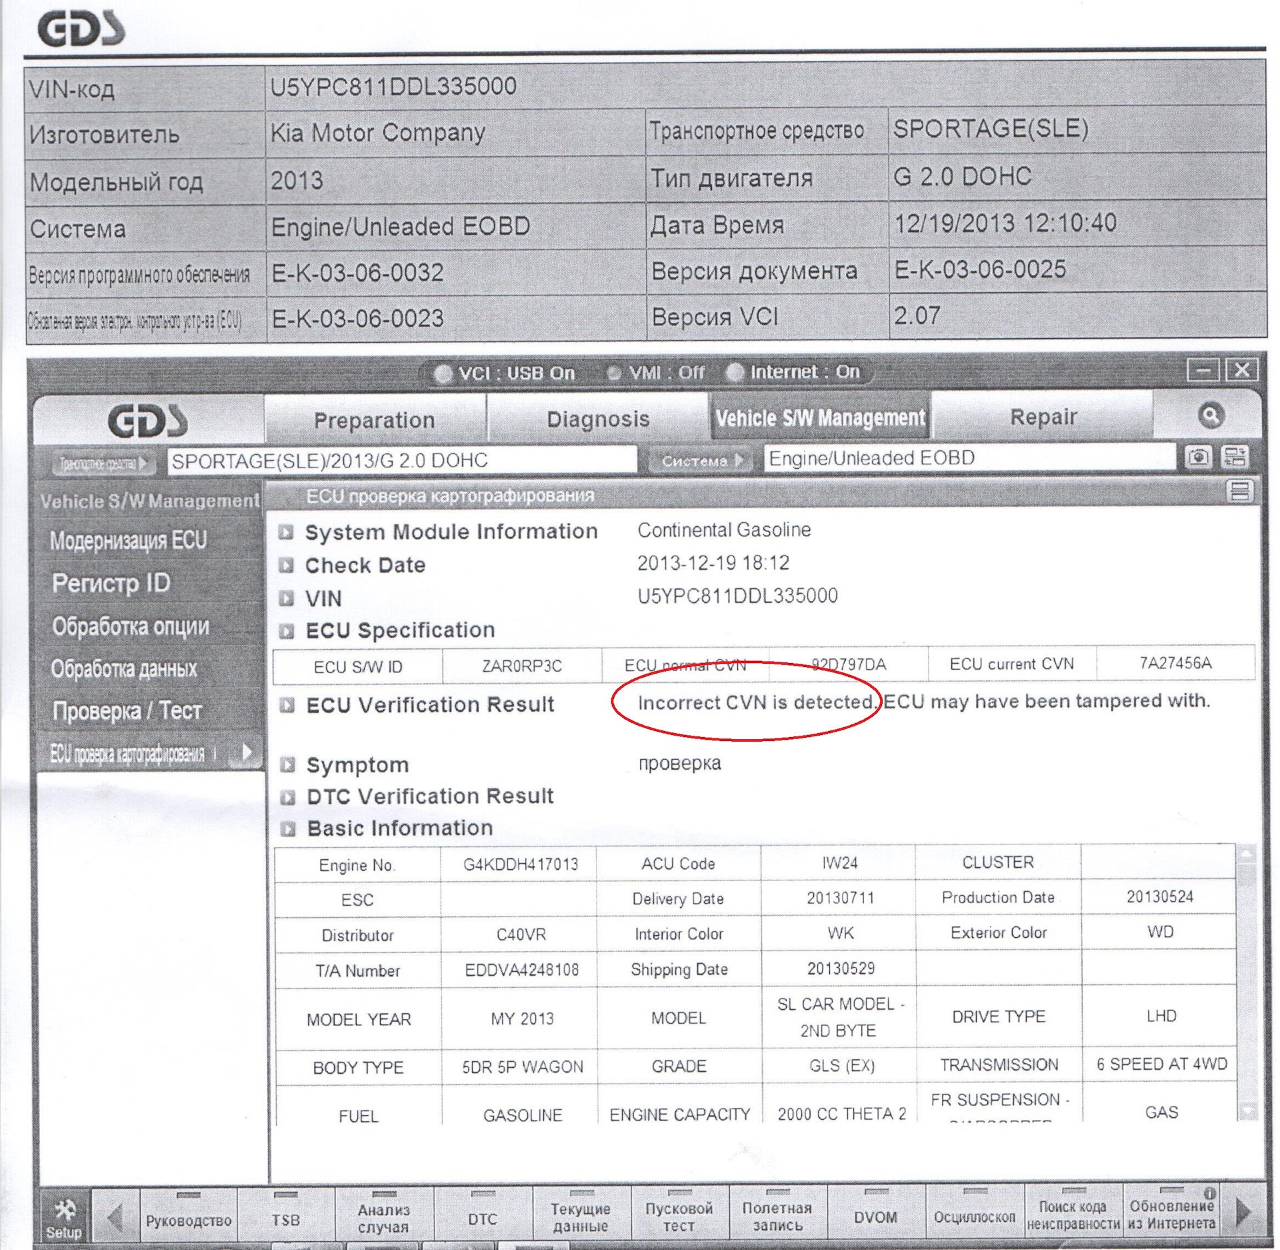Open the Preparation tab

(x=375, y=420)
